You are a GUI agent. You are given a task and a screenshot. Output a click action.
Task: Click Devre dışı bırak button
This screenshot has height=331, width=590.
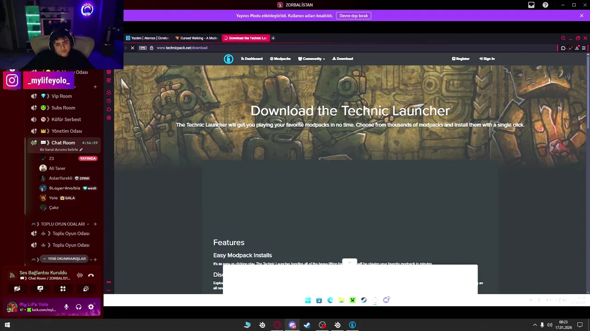point(354,16)
